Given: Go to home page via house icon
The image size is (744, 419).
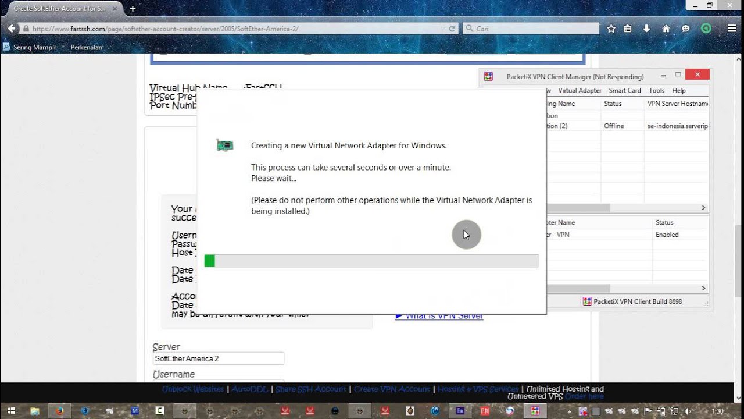Looking at the screenshot, I should (666, 29).
